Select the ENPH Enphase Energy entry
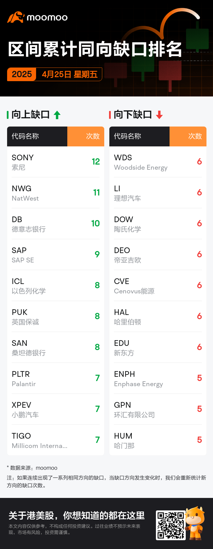This screenshot has height=549, width=213. (x=158, y=378)
